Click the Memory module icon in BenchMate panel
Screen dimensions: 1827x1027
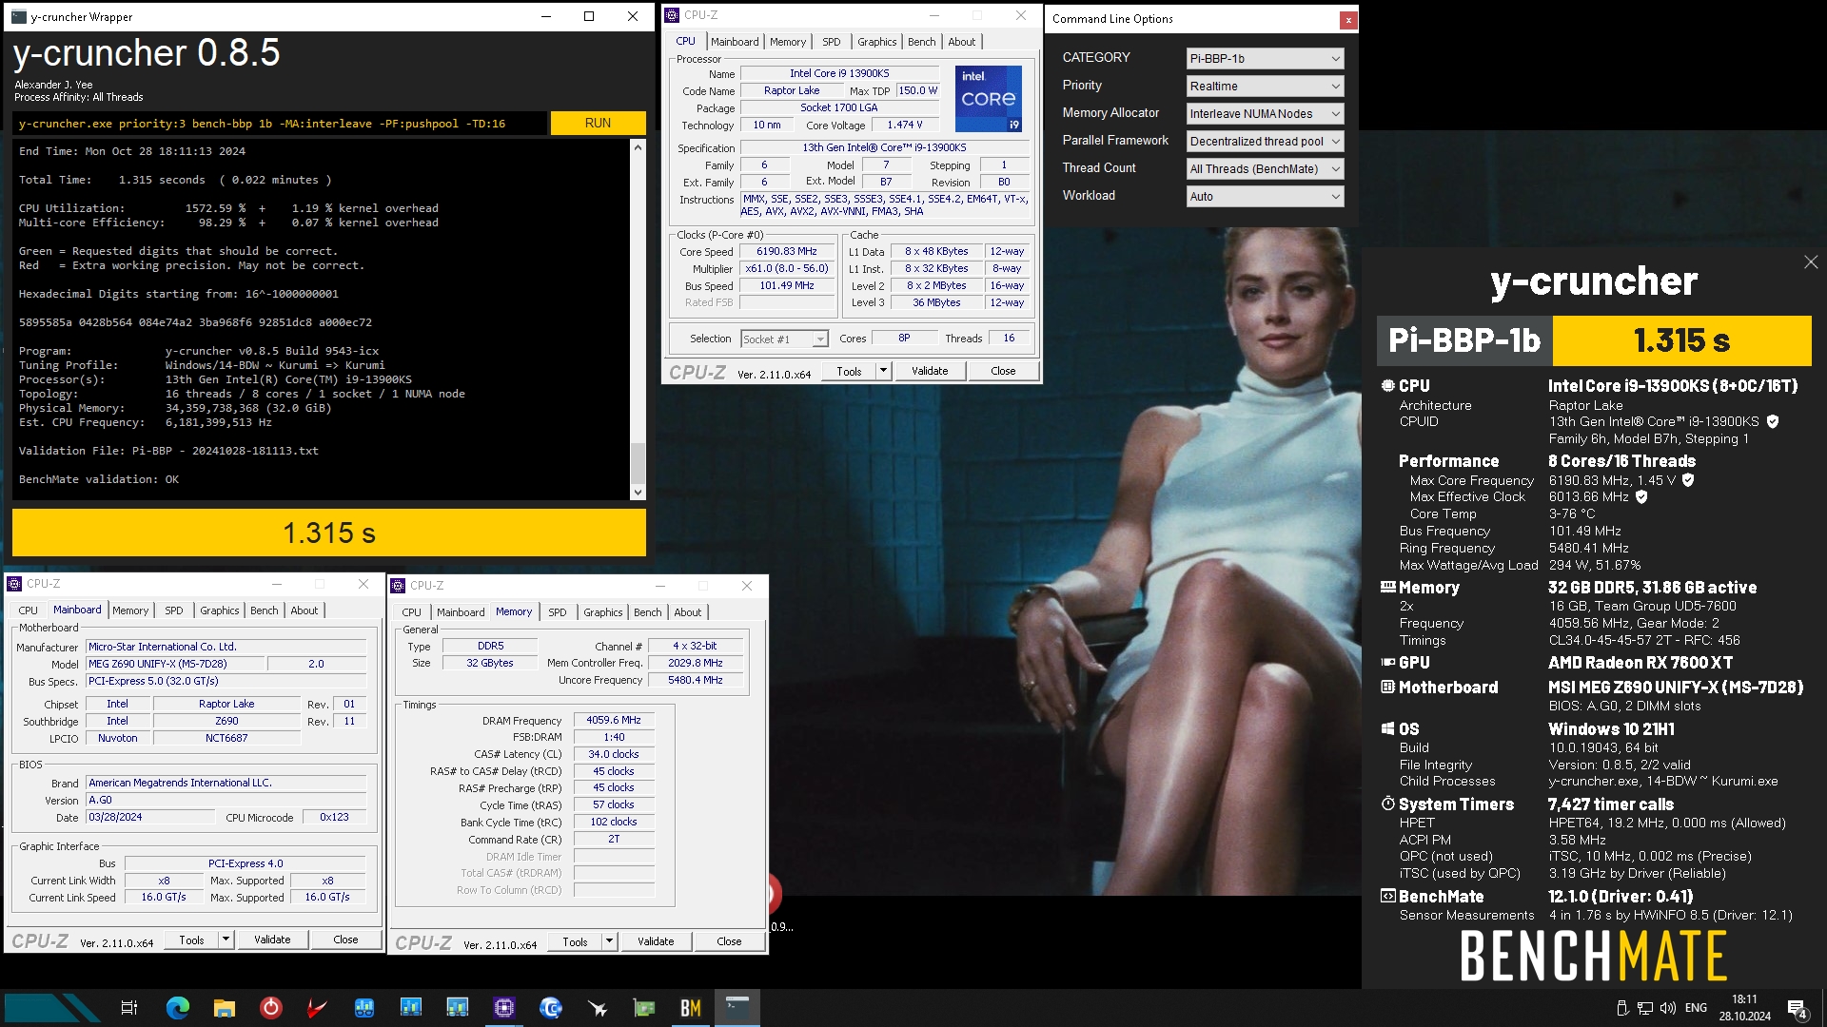coord(1388,588)
